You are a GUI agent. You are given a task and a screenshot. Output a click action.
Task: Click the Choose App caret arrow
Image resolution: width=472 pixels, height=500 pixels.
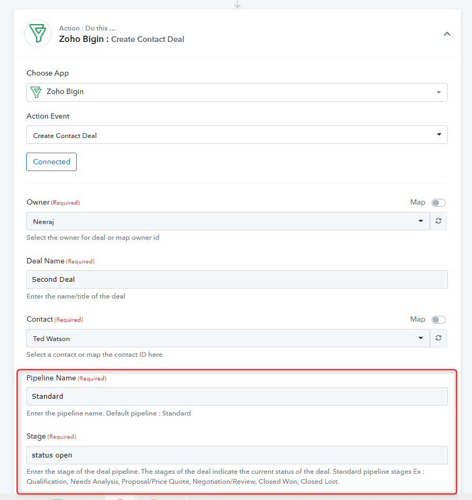(x=439, y=92)
